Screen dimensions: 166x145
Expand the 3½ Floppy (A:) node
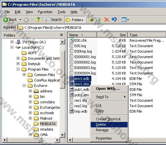(12, 42)
